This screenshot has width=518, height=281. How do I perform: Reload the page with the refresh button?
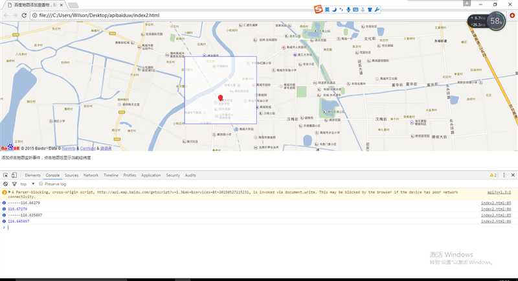[24, 15]
